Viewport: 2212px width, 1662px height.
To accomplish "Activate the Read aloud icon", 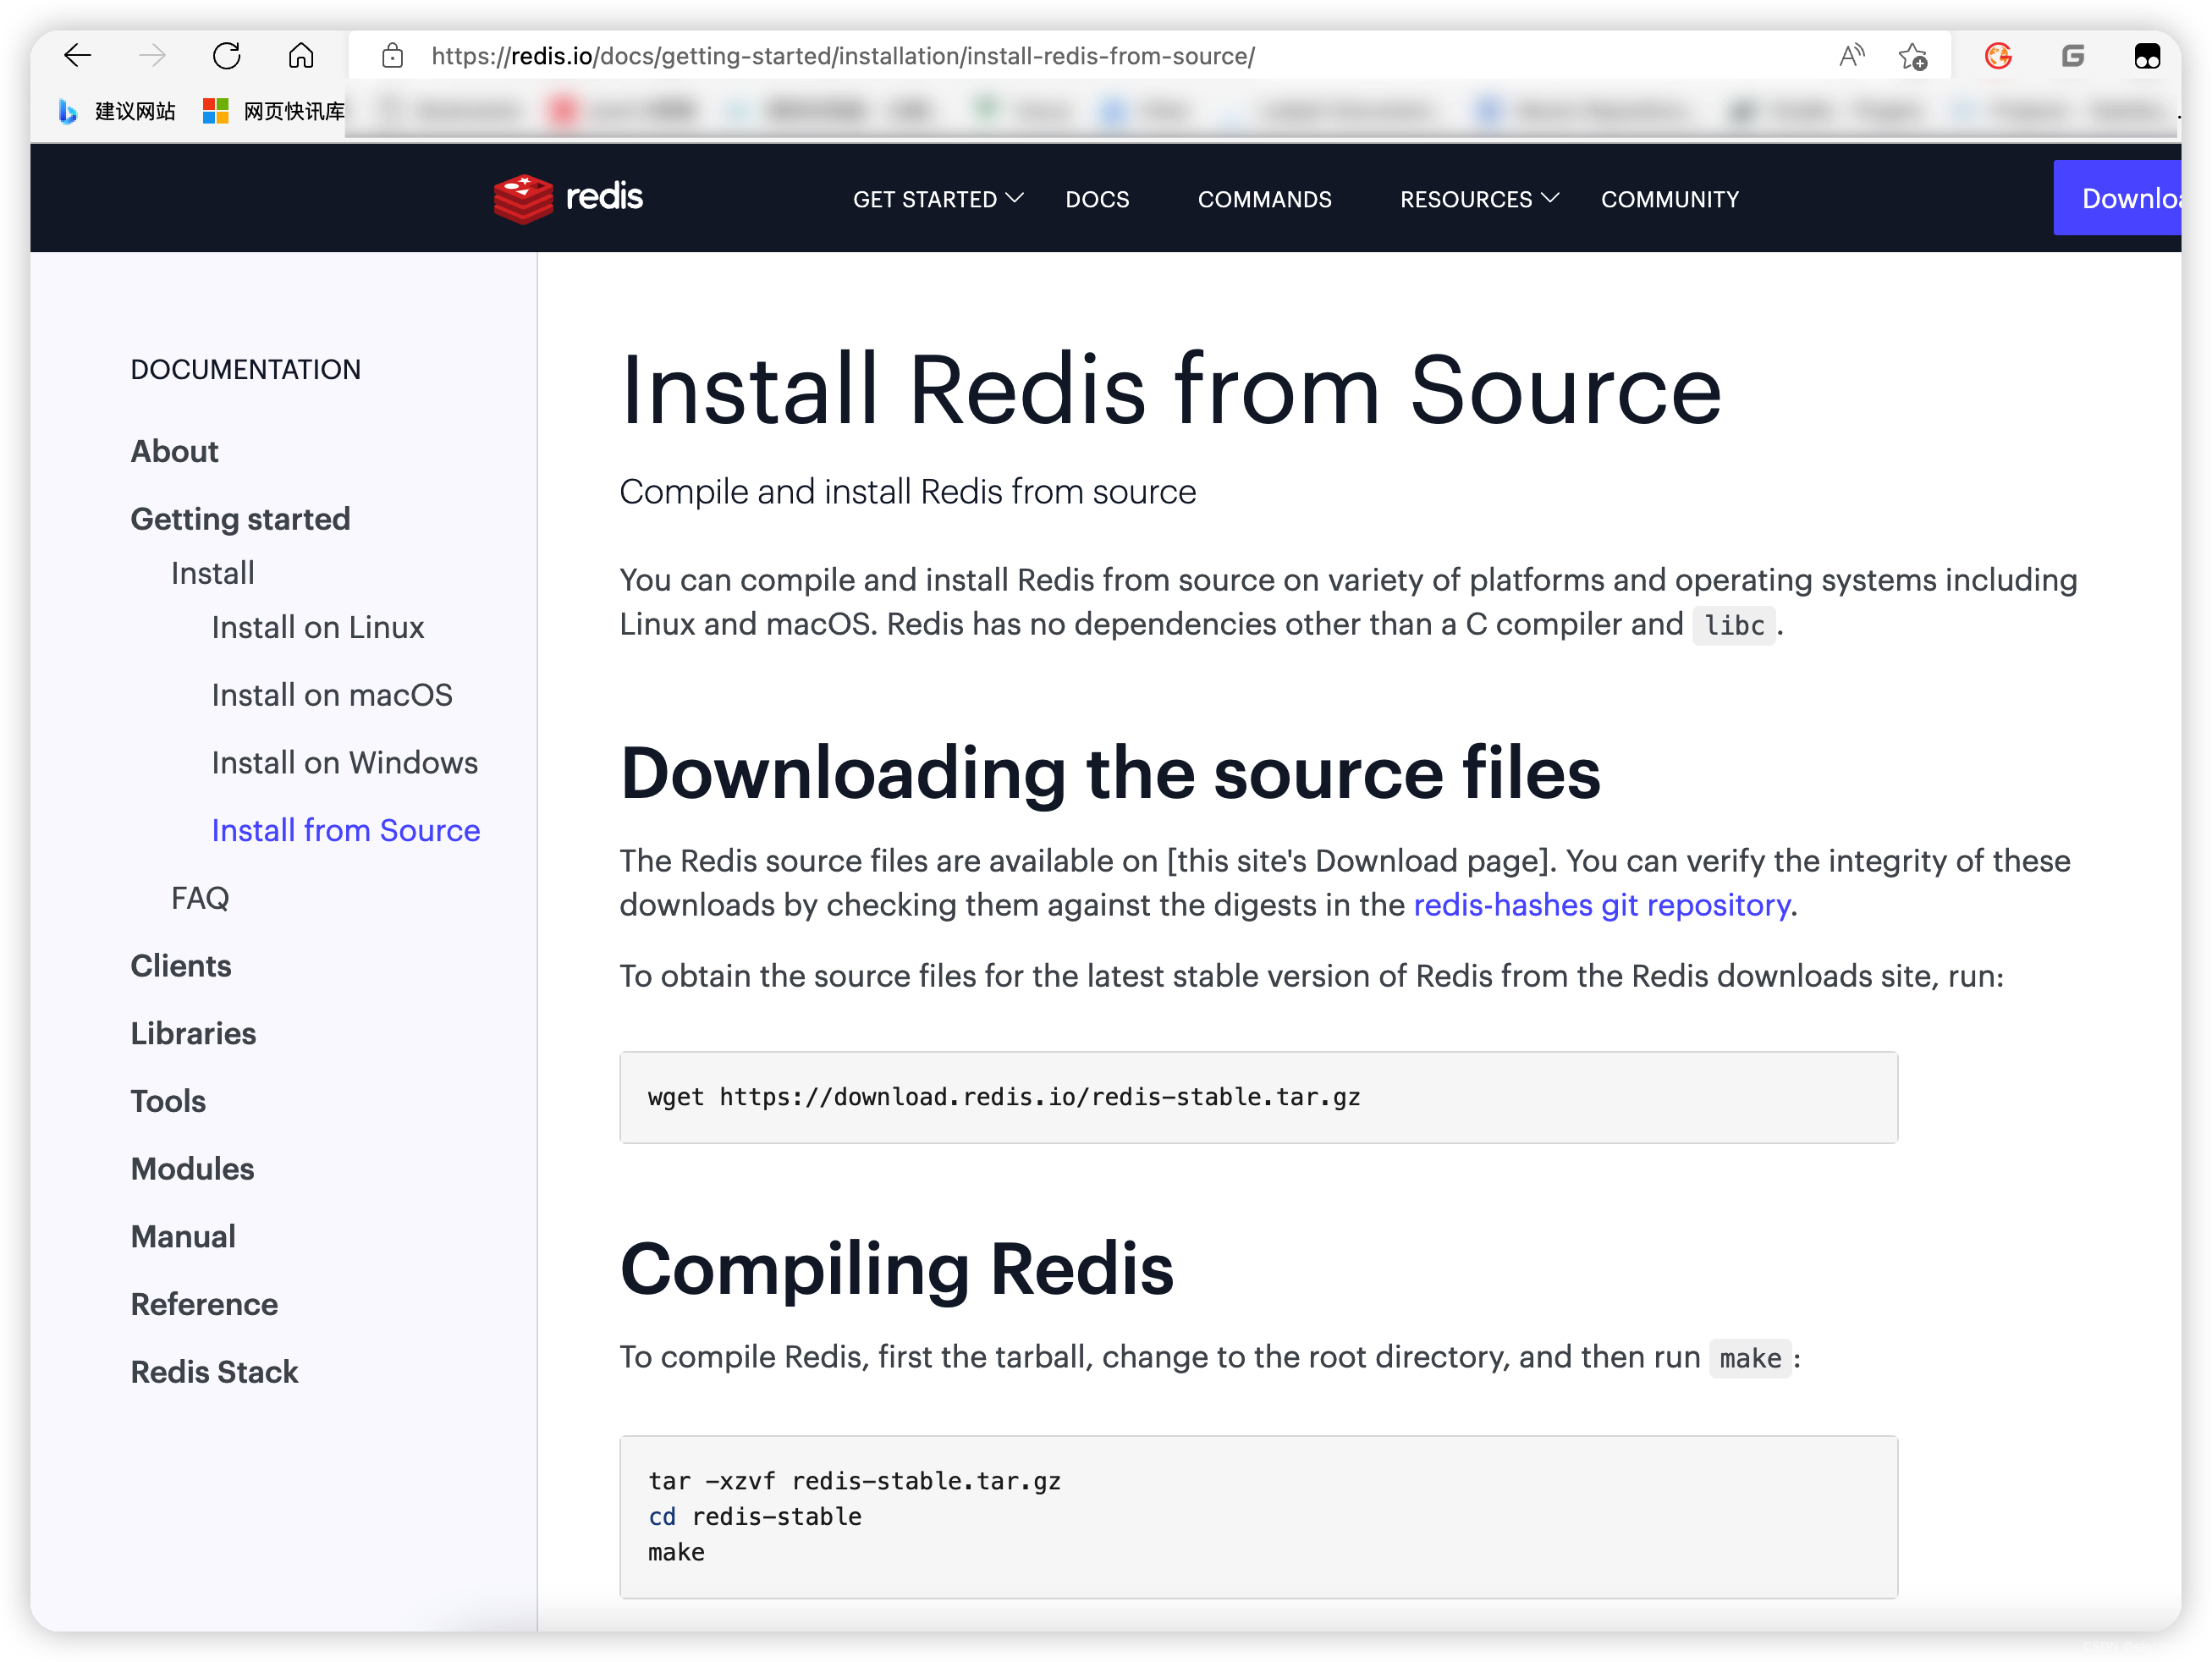I will pyautogui.click(x=1851, y=56).
